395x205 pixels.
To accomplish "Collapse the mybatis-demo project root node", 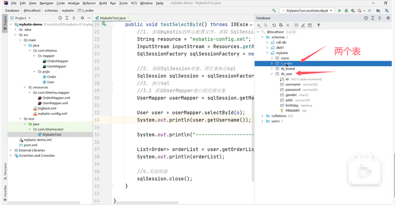I will (x=11, y=25).
